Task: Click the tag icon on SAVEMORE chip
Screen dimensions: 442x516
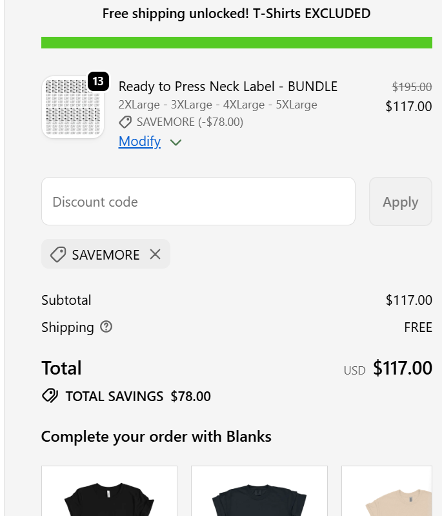Action: [58, 255]
